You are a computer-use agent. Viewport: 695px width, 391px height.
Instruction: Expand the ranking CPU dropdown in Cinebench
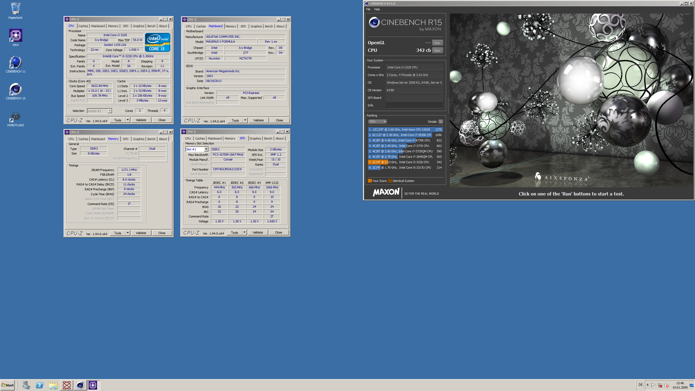point(377,122)
